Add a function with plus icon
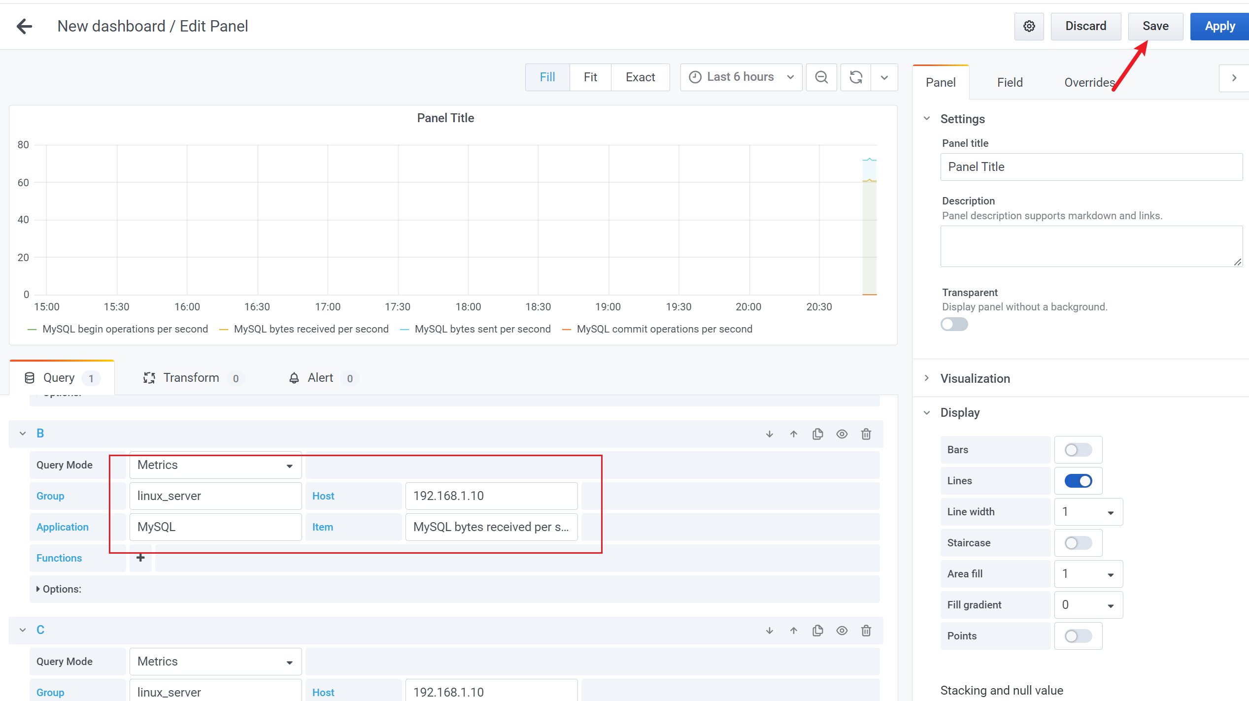The height and width of the screenshot is (701, 1249). click(x=140, y=558)
